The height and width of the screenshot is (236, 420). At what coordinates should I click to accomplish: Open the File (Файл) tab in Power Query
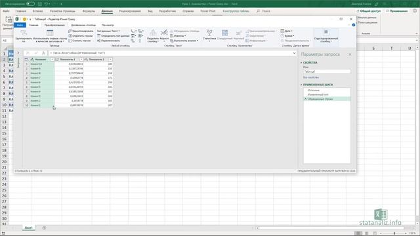pyautogui.click(x=20, y=25)
